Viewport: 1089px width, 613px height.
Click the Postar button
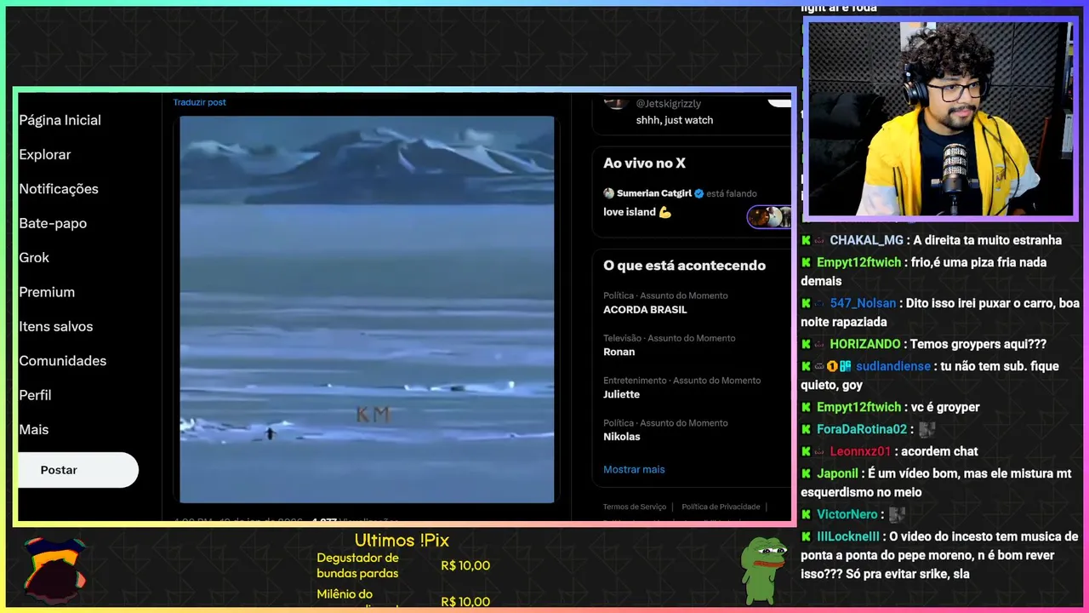[77, 470]
